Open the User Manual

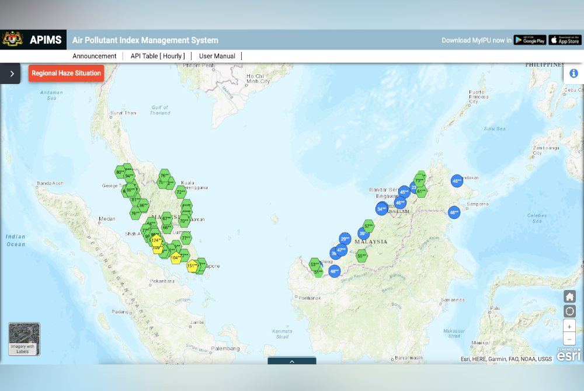click(217, 56)
